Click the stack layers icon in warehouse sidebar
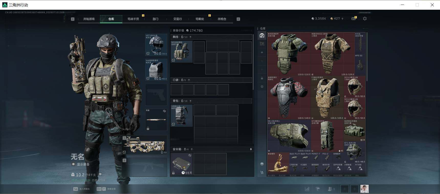 pyautogui.click(x=262, y=164)
